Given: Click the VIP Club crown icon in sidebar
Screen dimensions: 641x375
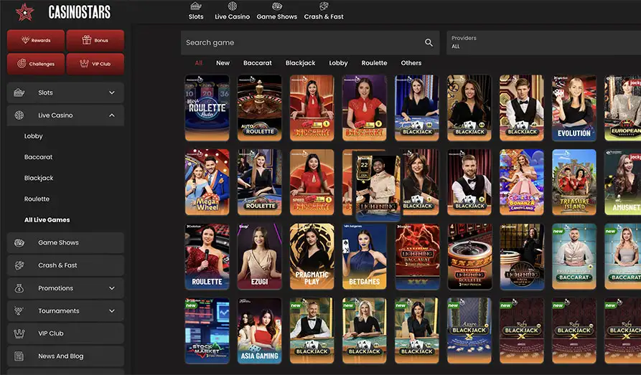Looking at the screenshot, I should [19, 333].
